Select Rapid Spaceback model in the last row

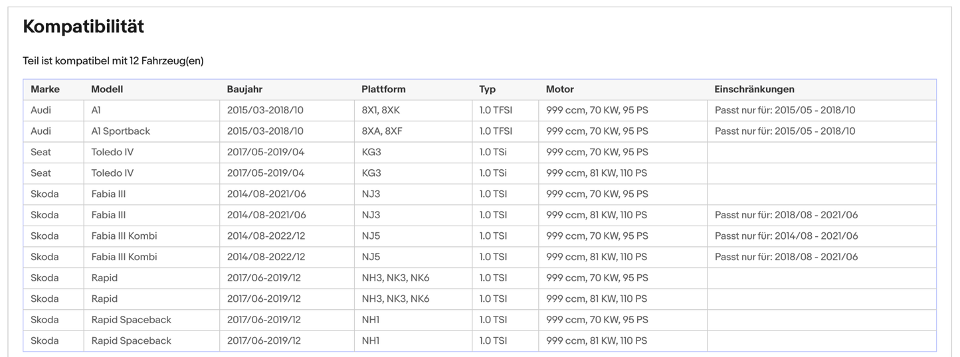click(131, 341)
